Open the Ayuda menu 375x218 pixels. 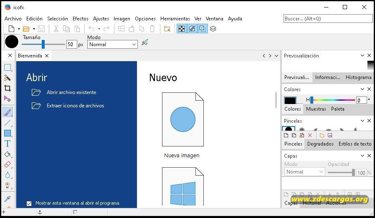click(x=235, y=19)
